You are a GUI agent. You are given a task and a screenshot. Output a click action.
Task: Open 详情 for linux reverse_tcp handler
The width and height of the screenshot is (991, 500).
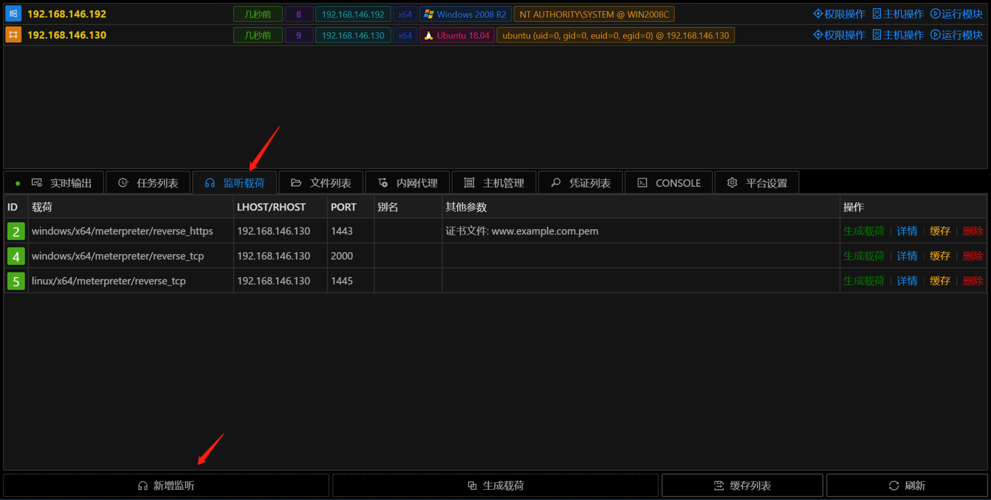(x=907, y=281)
